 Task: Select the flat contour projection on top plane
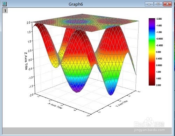(x=86, y=22)
